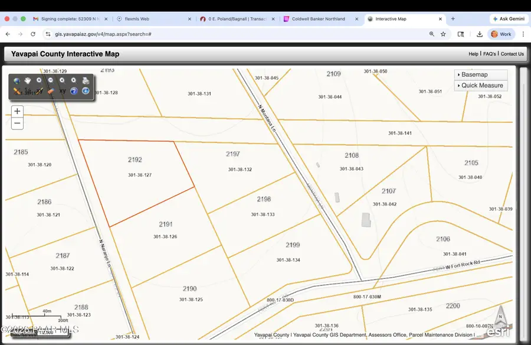
Task: Go to next map extent
Action: (x=74, y=80)
